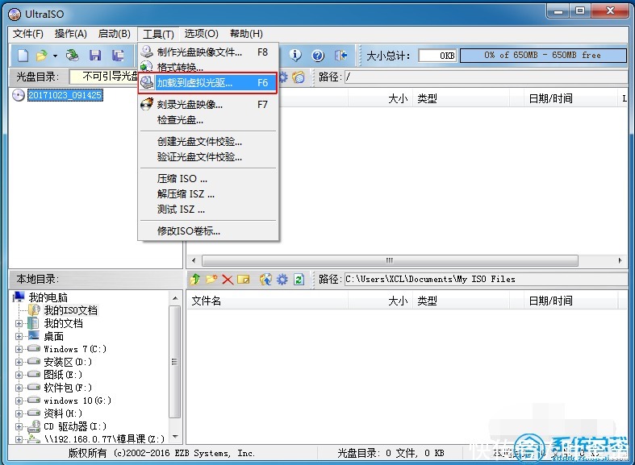Choose 检查光盘... menu entry
Image resolution: width=635 pixels, height=465 pixels.
[x=207, y=120]
